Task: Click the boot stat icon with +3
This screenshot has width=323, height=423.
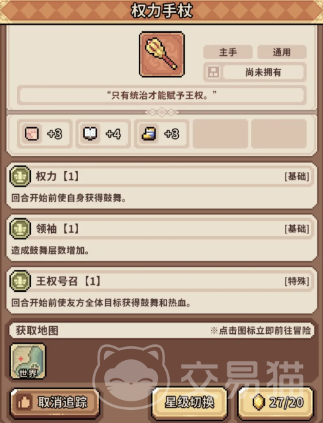Action: [149, 134]
